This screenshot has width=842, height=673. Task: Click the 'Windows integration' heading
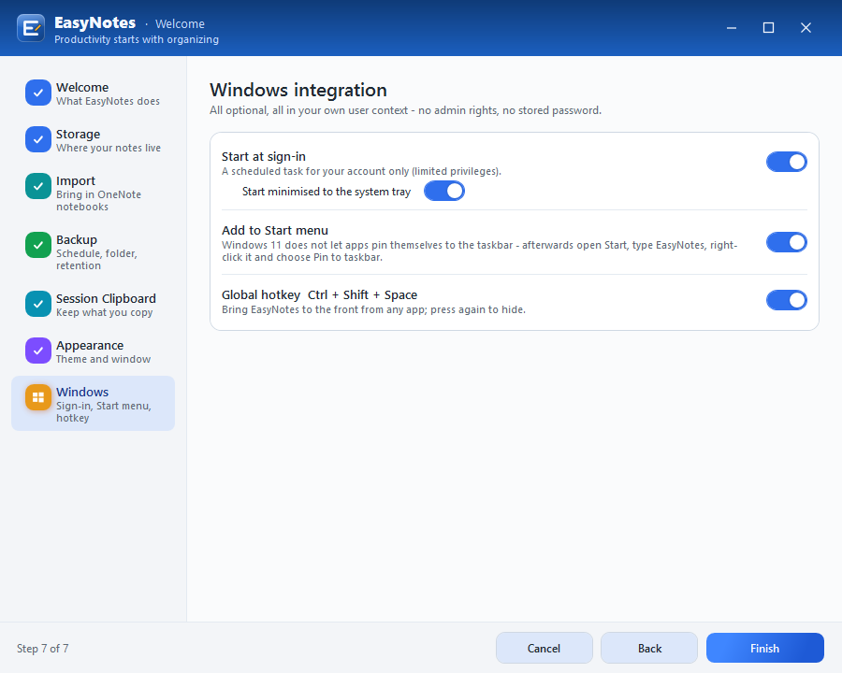(298, 90)
